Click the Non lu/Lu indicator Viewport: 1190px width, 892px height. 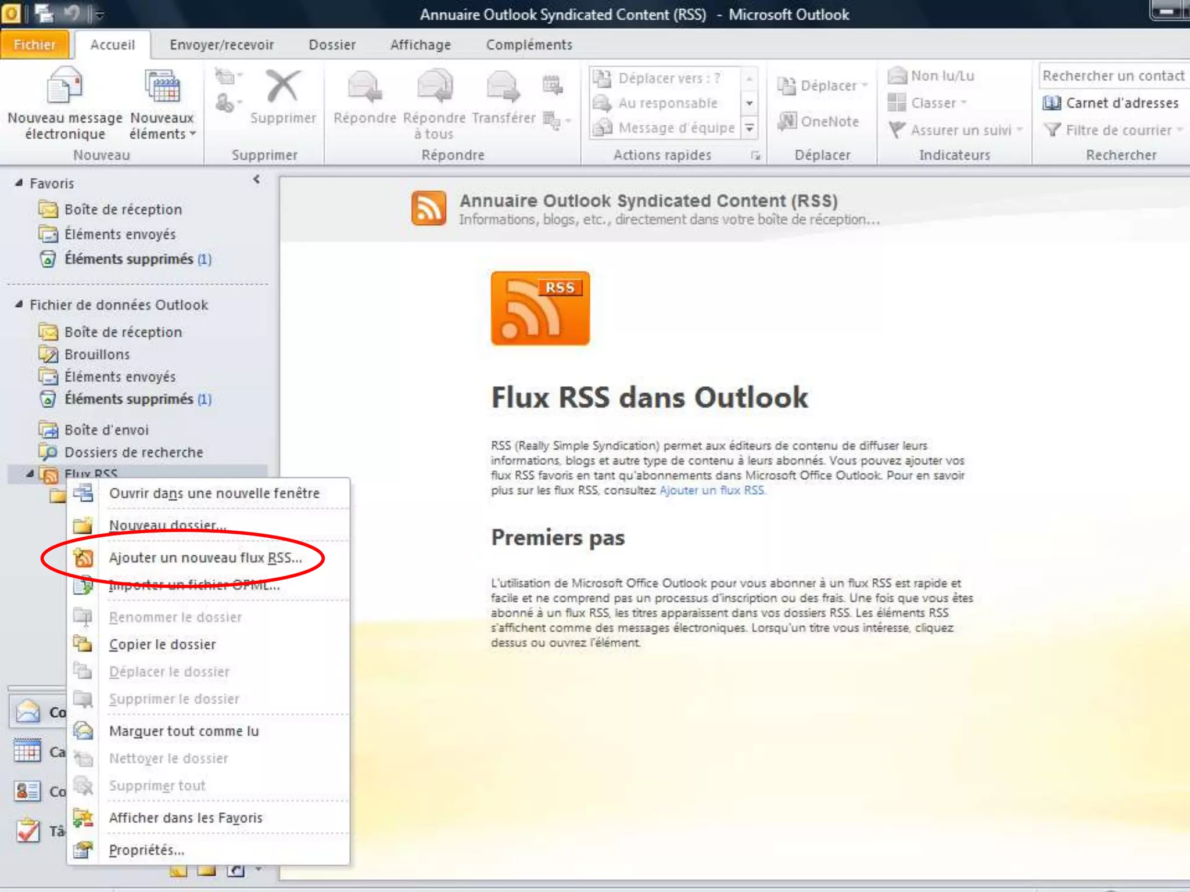pyautogui.click(x=931, y=76)
